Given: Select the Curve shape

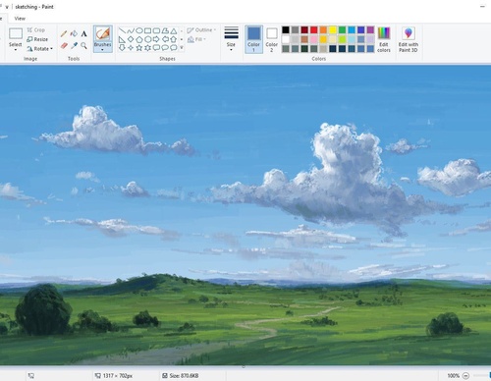Looking at the screenshot, I should pyautogui.click(x=131, y=30).
